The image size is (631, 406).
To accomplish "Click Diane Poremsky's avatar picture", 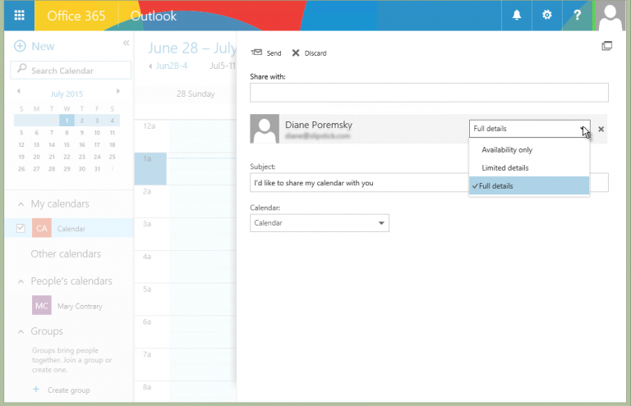I will click(x=265, y=129).
